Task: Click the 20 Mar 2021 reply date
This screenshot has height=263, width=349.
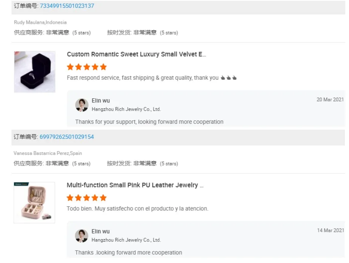Action: [330, 99]
